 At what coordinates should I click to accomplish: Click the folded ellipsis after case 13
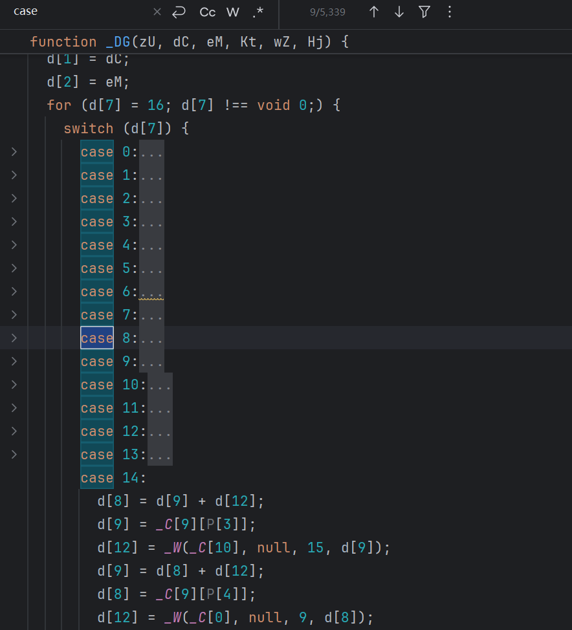(x=160, y=455)
